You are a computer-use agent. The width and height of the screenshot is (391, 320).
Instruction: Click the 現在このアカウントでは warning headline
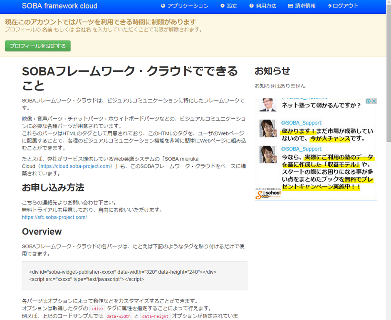click(101, 22)
